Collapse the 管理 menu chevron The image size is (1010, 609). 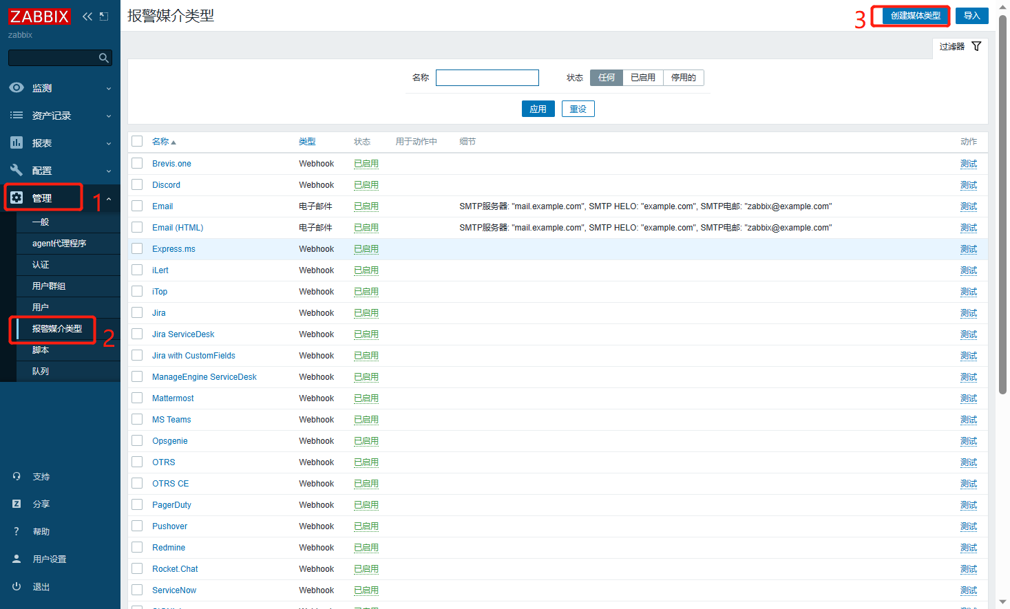pyautogui.click(x=109, y=198)
